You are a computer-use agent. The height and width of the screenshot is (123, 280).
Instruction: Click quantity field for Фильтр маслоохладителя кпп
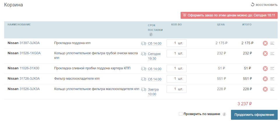(176, 79)
